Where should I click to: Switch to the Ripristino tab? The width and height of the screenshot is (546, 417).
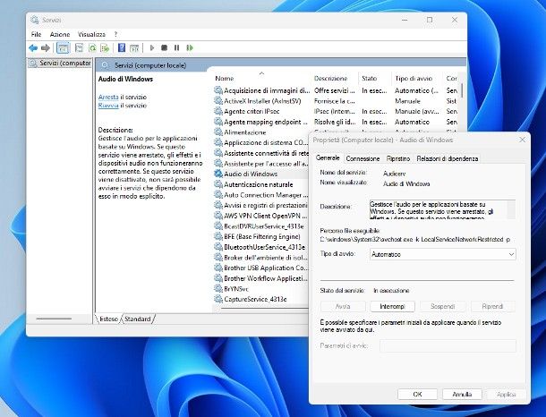click(x=398, y=158)
